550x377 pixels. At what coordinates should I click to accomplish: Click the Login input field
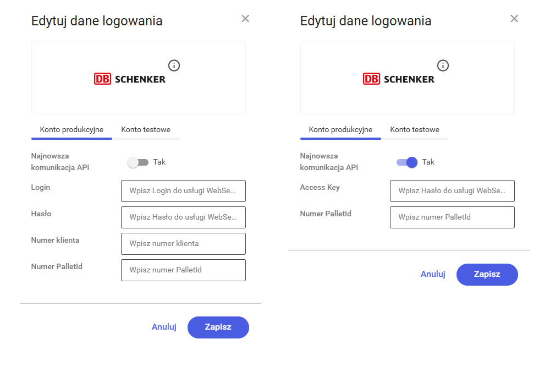[183, 191]
